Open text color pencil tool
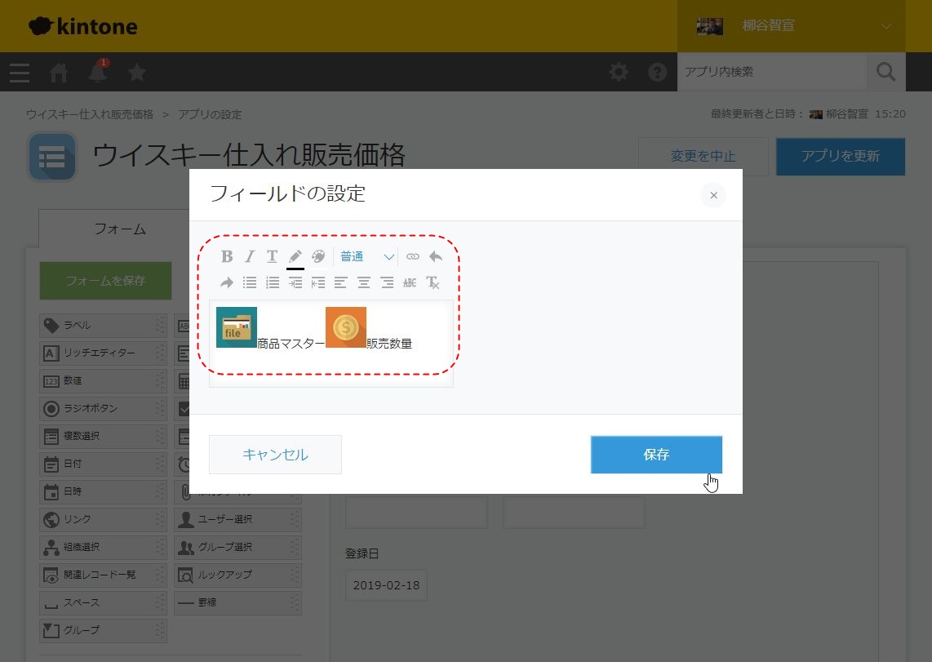Screen dimensions: 932x662 [x=295, y=256]
